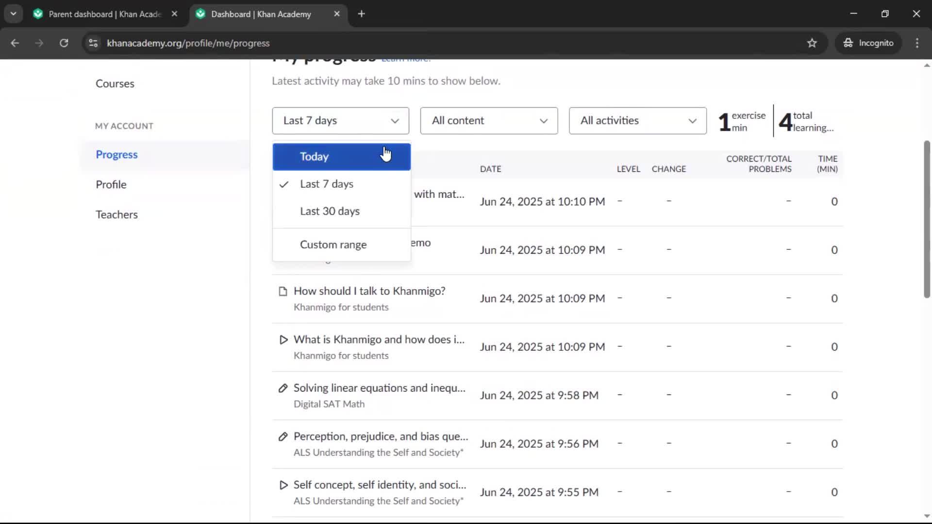
Task: Open a new browser tab
Action: (361, 14)
